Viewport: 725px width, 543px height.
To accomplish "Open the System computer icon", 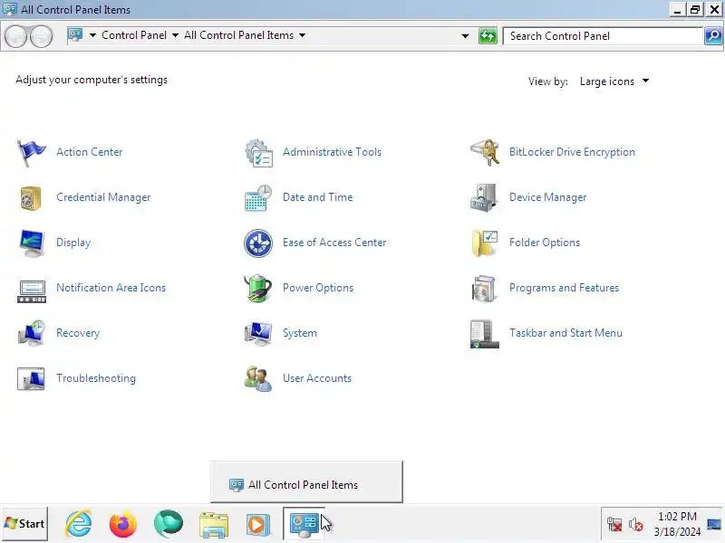I will coord(258,333).
